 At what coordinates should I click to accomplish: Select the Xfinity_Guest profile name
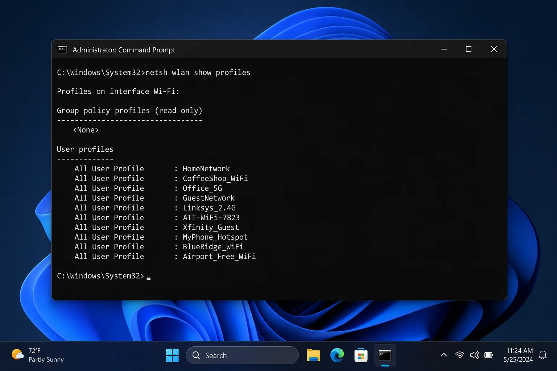(211, 228)
